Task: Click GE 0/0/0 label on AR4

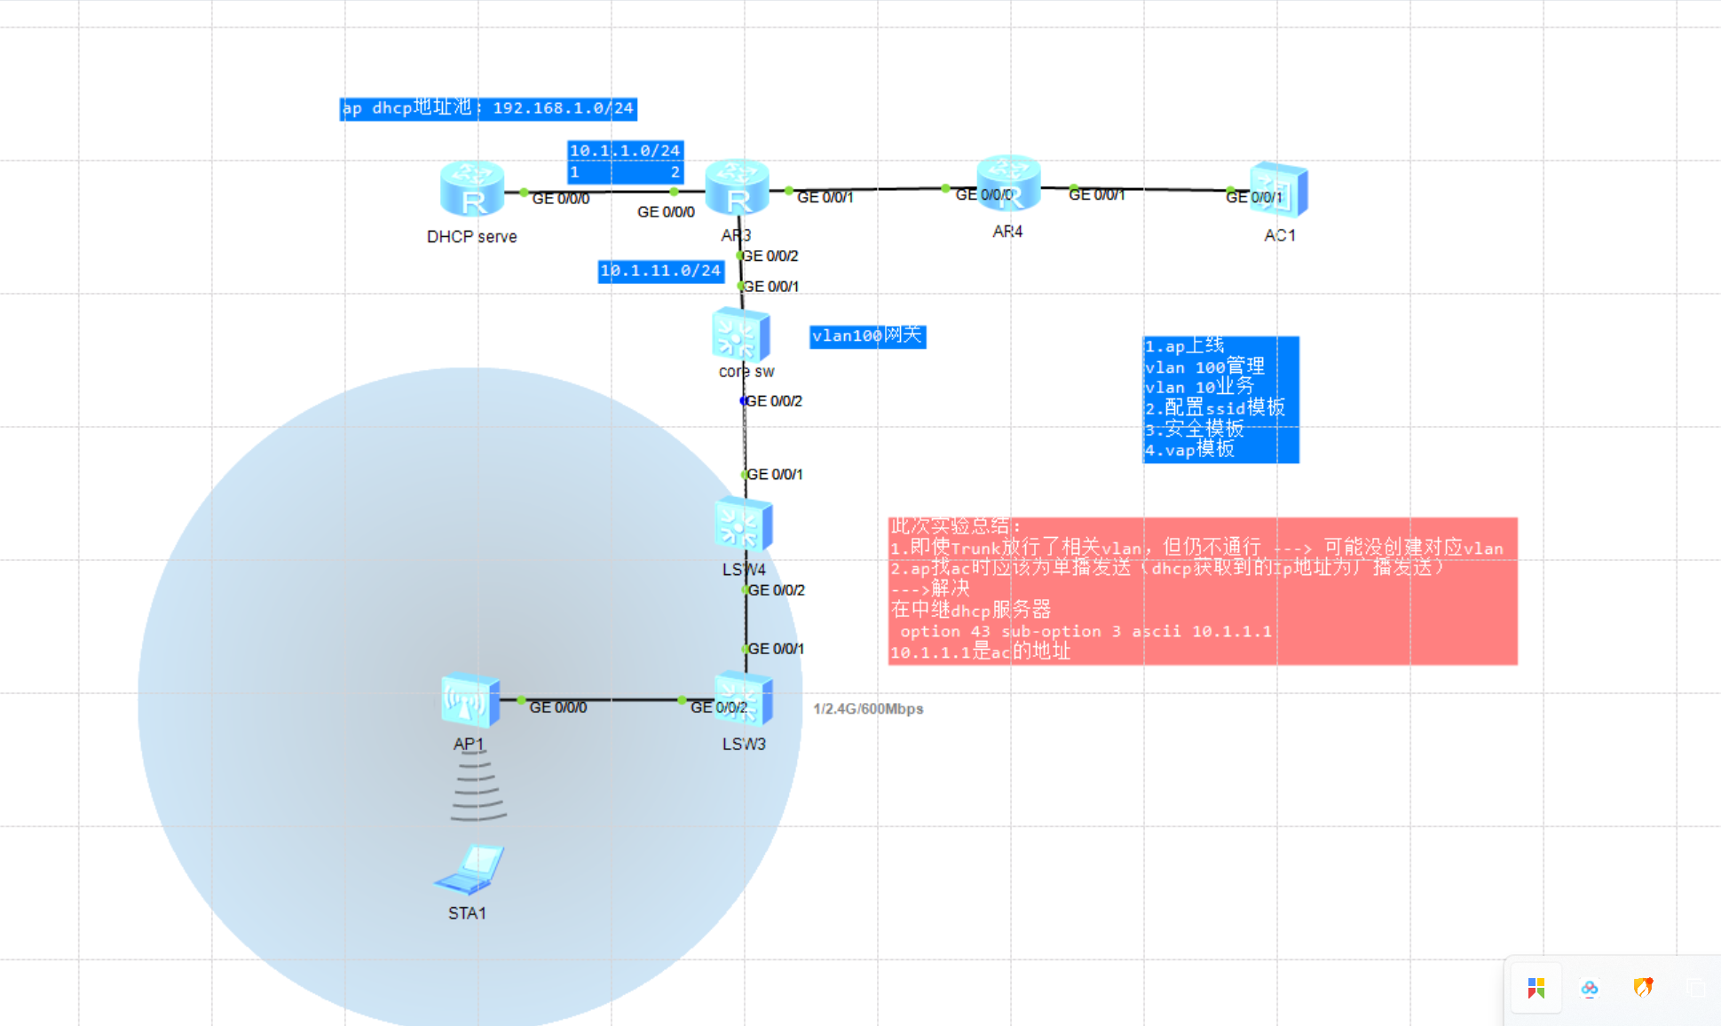Action: coord(984,194)
